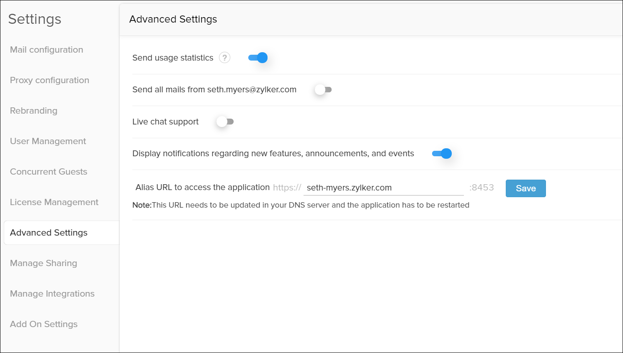
Task: Turn on Live chat support
Action: pyautogui.click(x=225, y=122)
